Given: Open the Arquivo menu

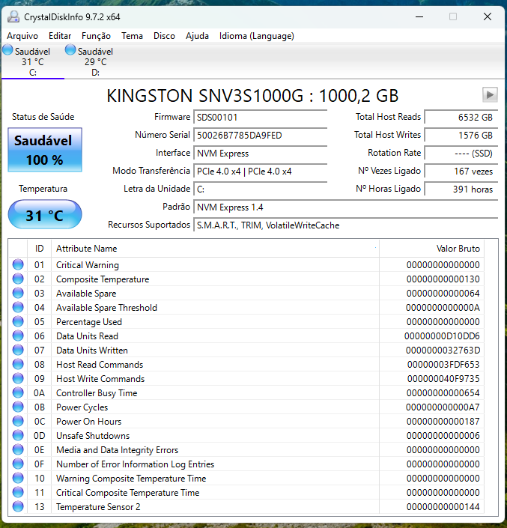Looking at the screenshot, I should pyautogui.click(x=22, y=36).
